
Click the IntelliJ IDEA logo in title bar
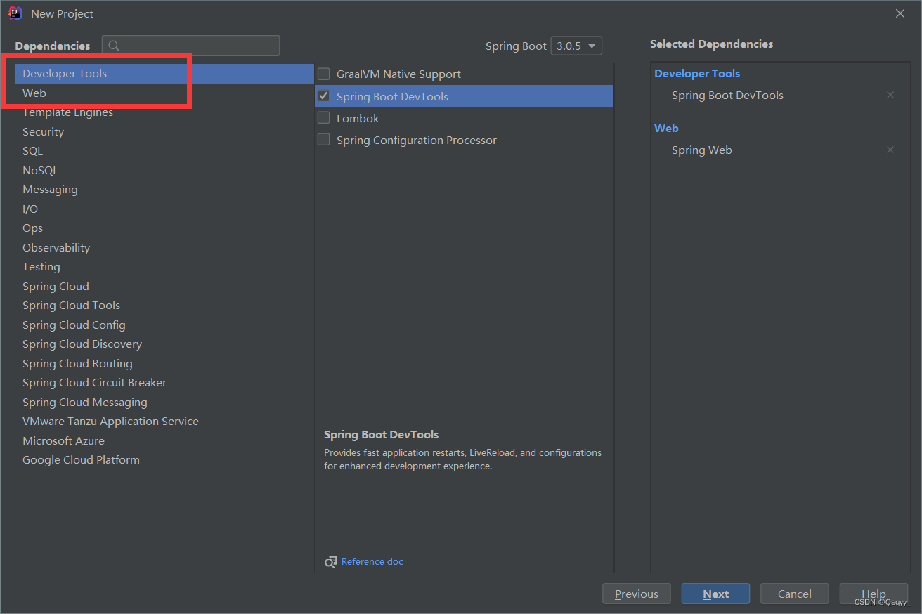[x=14, y=13]
